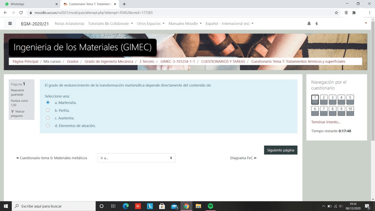Jump to question 5 in navigation

[x=350, y=100]
